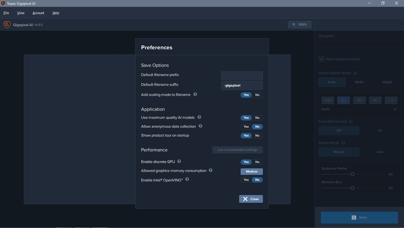404x228 pixels.
Task: Click help icon next to Select Mode
Action: point(343,143)
